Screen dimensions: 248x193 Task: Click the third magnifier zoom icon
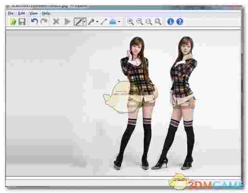pos(149,22)
